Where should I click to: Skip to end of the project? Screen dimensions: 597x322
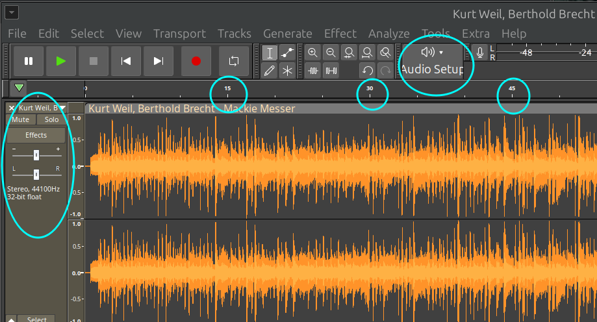159,61
